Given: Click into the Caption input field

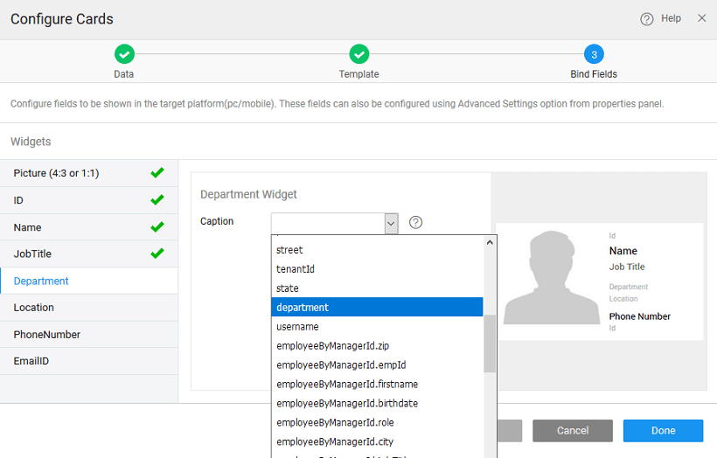Looking at the screenshot, I should pos(327,223).
